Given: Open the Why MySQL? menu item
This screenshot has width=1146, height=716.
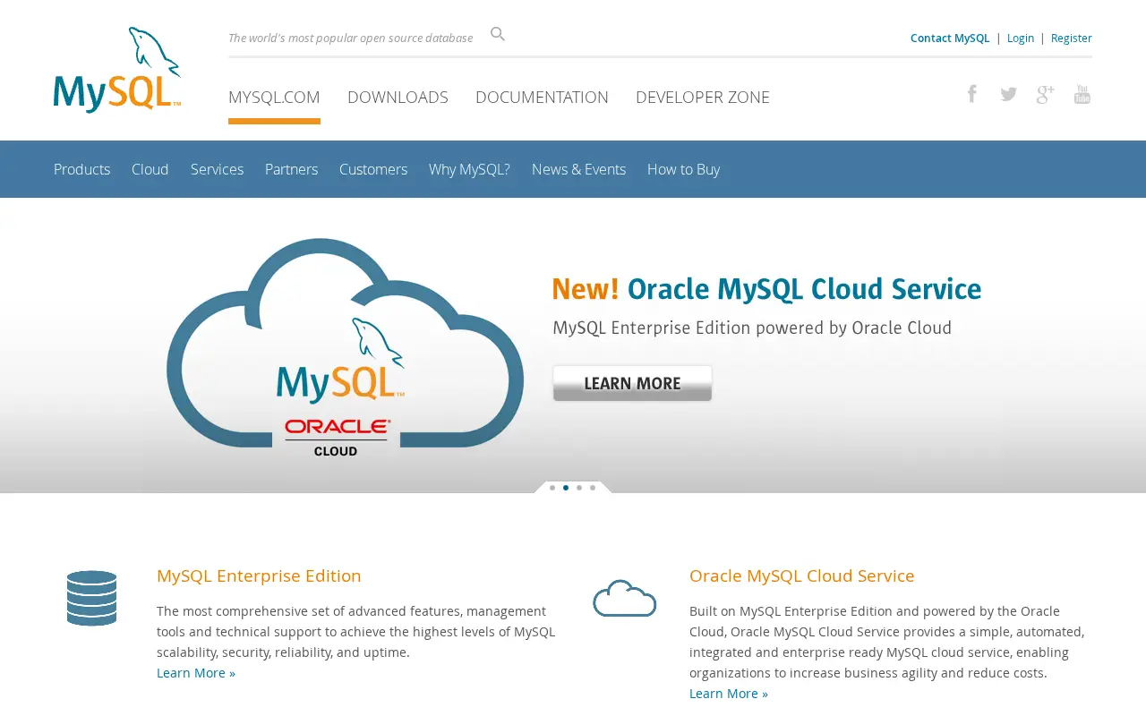Looking at the screenshot, I should (x=469, y=169).
